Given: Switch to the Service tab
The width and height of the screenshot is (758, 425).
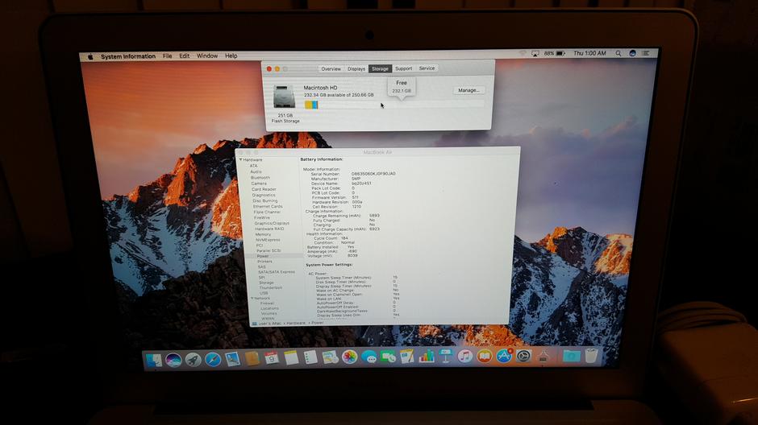Looking at the screenshot, I should [x=427, y=68].
